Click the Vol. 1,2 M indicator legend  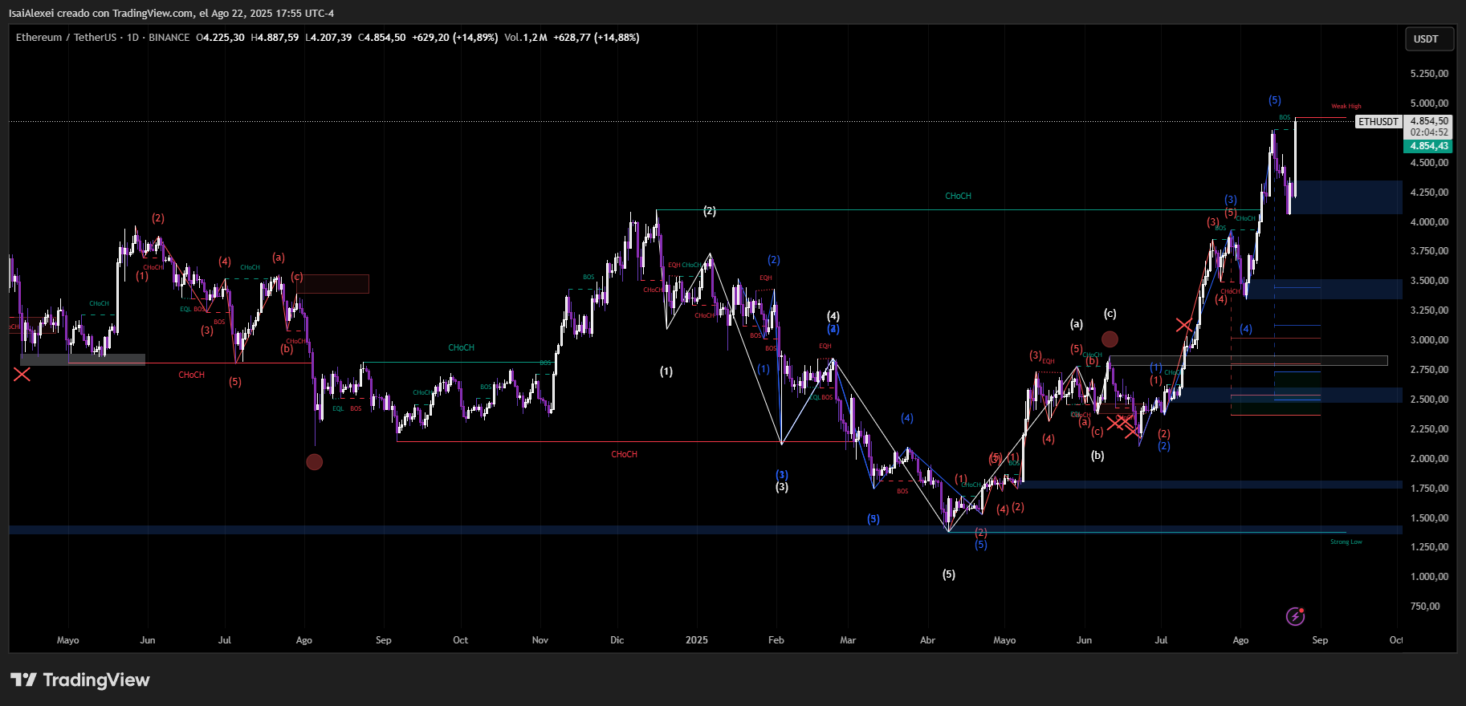click(526, 38)
